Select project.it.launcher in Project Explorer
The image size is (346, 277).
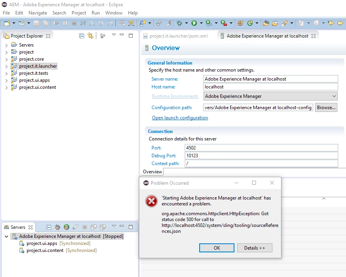click(38, 66)
